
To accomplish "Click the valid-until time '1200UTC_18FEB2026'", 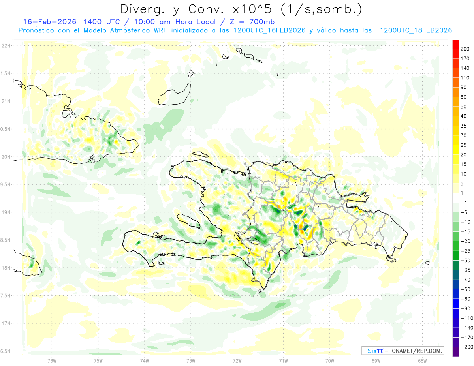I will point(416,30).
